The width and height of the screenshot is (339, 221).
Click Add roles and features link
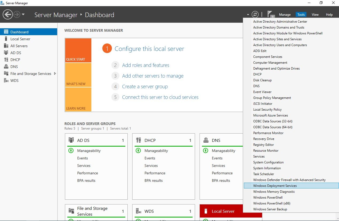pos(146,65)
